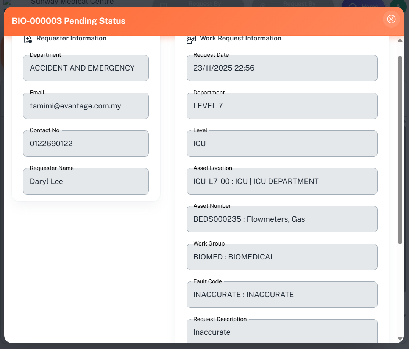This screenshot has height=349, width=409.
Task: Click the Email field with tamimi@evantage.com.my
Action: [86, 106]
